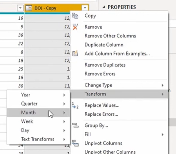Open Text Transforms submenu

(38, 139)
